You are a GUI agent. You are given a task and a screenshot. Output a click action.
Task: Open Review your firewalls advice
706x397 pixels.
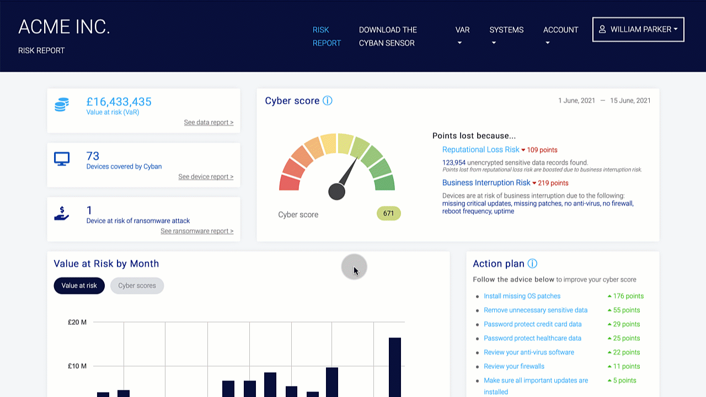514,367
